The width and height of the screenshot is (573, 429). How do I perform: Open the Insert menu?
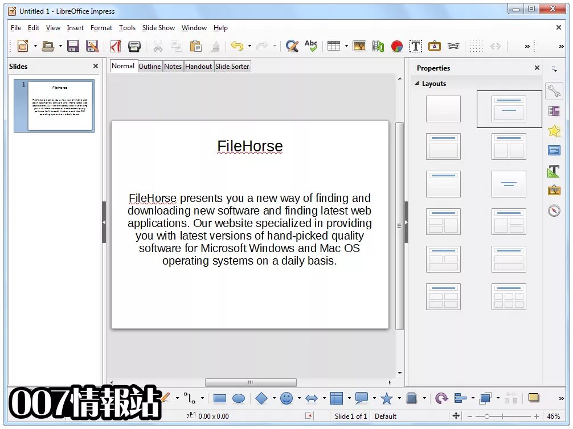click(75, 28)
